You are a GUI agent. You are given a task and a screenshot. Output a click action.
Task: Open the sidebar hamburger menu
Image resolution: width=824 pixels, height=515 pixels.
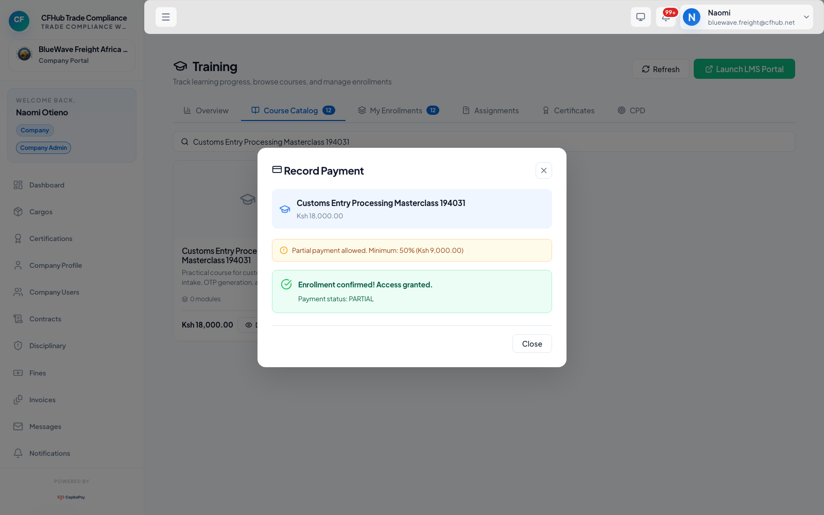166,17
